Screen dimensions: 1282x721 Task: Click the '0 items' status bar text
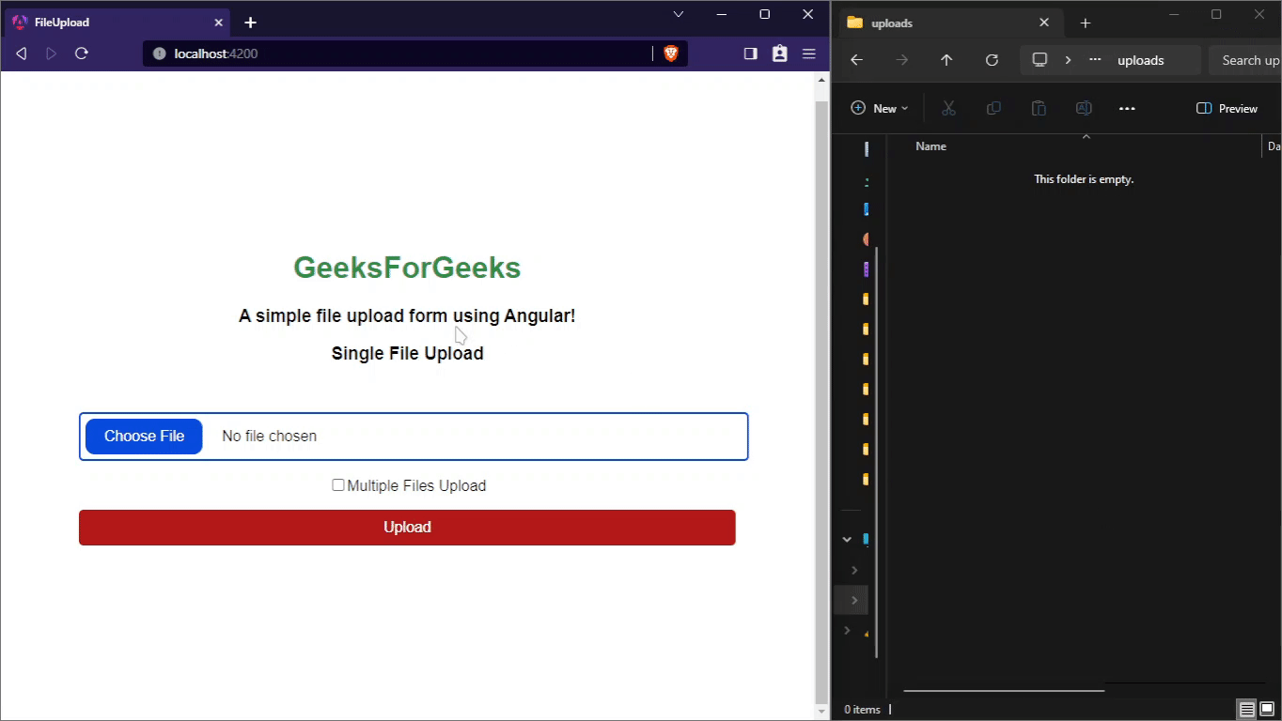(x=862, y=710)
